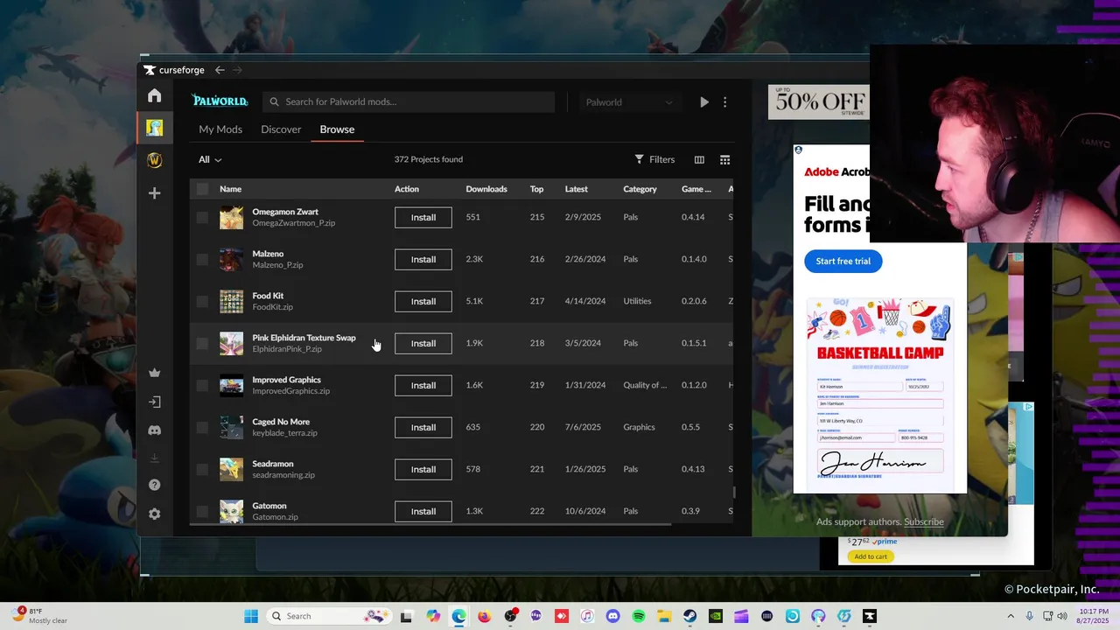Select the World of Warcraft sidebar icon
The image size is (1120, 630).
tap(155, 160)
